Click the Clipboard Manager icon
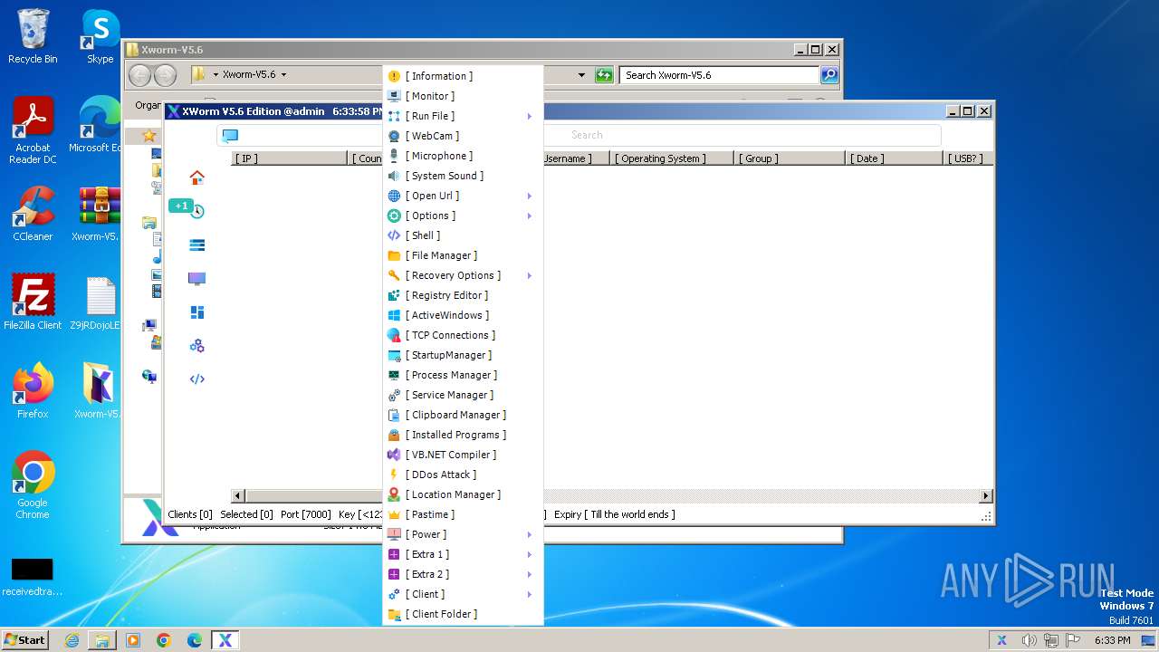1159x652 pixels. 394,415
